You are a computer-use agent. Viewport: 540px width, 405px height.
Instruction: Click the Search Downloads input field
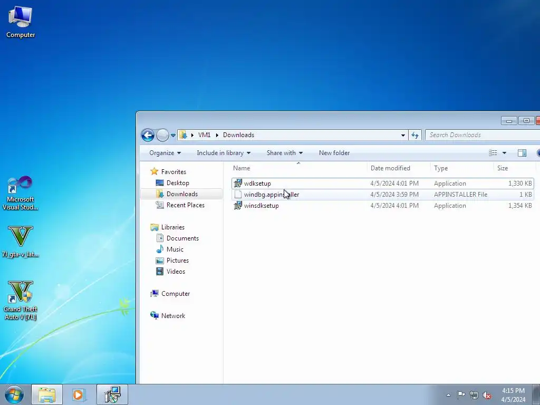(482, 135)
